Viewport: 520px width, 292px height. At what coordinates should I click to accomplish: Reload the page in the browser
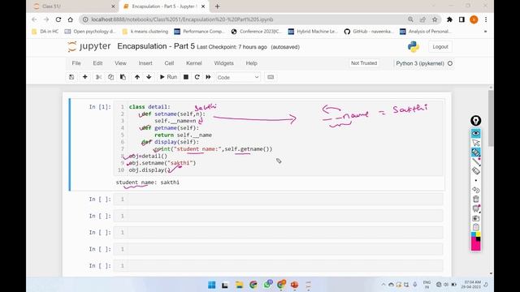click(58, 19)
